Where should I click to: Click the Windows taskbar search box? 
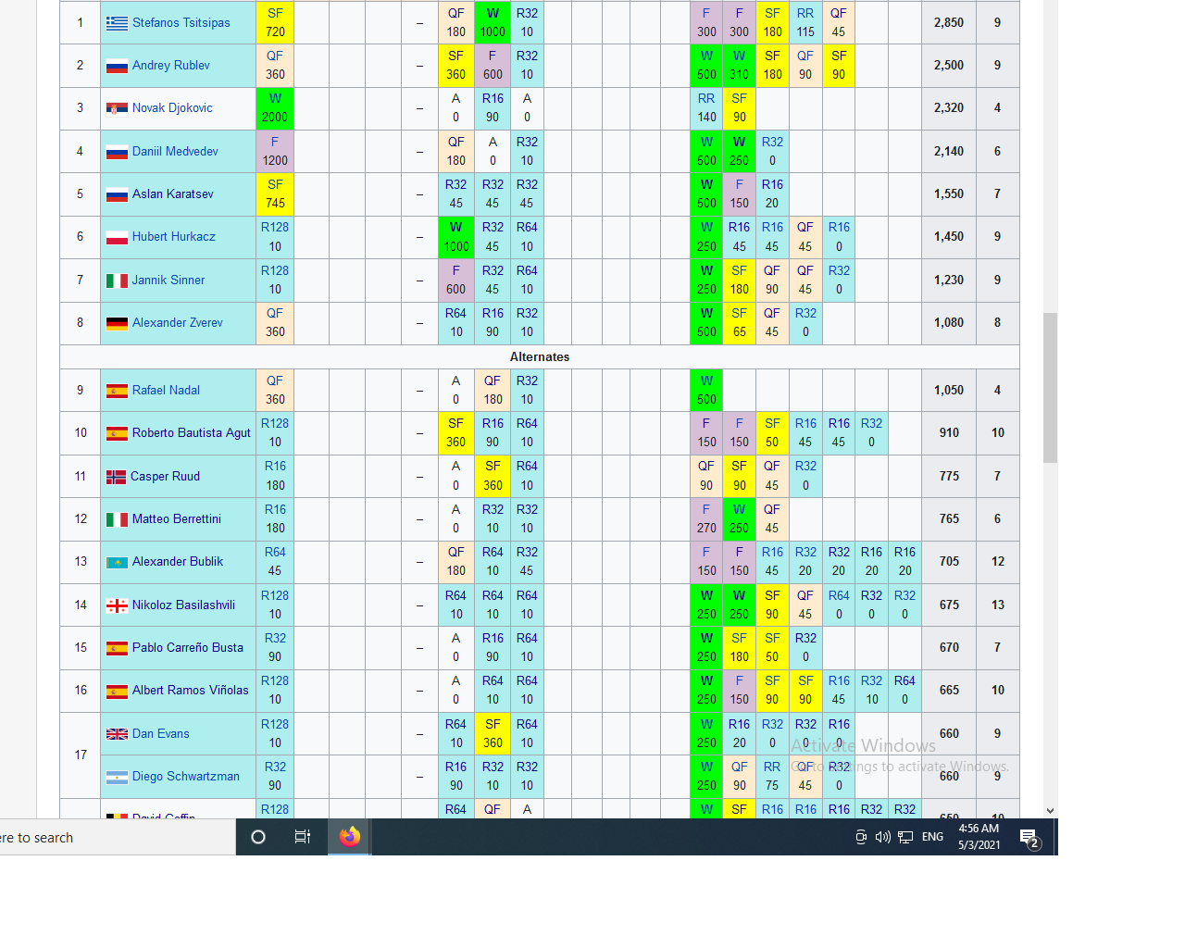[x=117, y=837]
